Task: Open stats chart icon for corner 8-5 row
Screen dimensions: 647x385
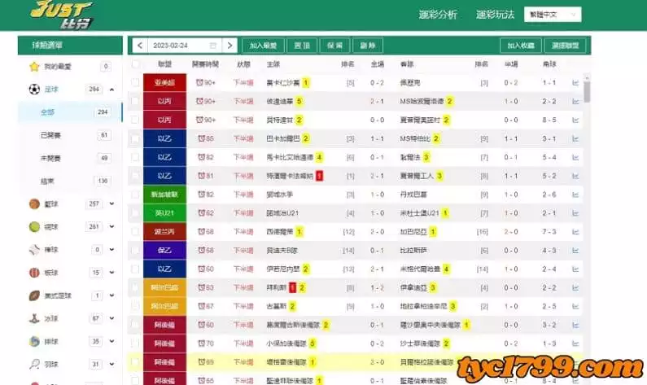Action: 575,120
